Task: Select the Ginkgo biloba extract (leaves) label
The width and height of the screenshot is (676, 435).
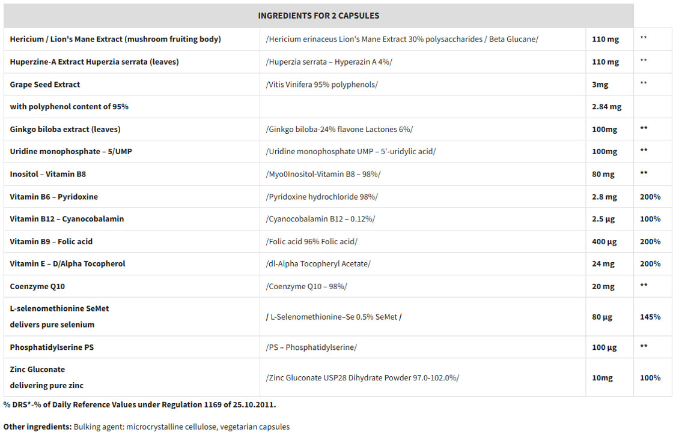Action: [65, 129]
